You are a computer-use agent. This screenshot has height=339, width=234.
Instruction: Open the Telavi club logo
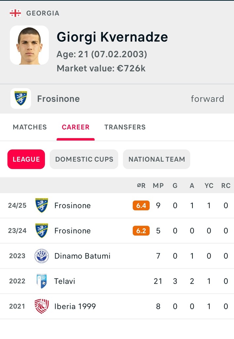[x=42, y=281]
